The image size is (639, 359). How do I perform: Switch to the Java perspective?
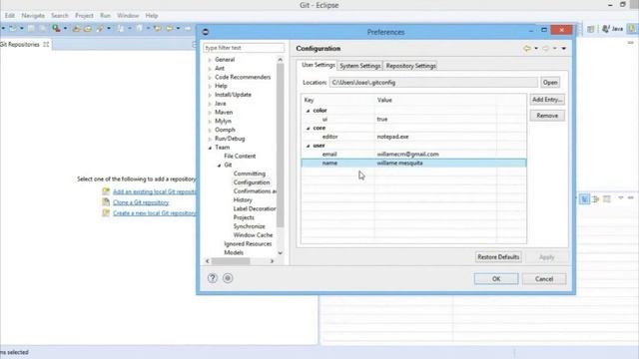point(613,29)
